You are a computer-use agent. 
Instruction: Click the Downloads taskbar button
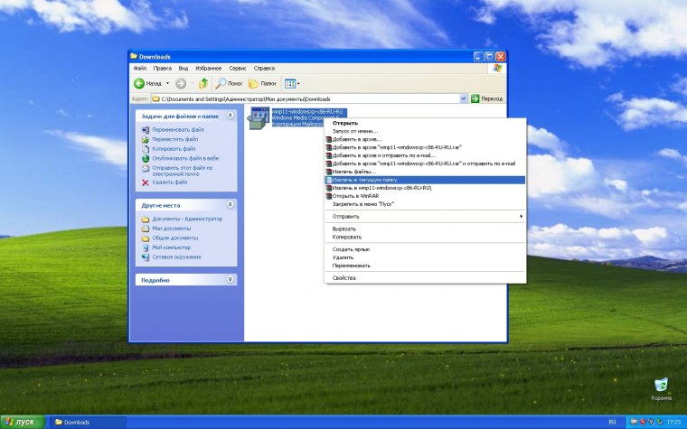(88, 423)
